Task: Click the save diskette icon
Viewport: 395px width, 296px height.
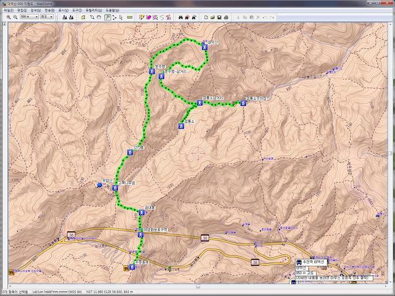Action: [220, 17]
